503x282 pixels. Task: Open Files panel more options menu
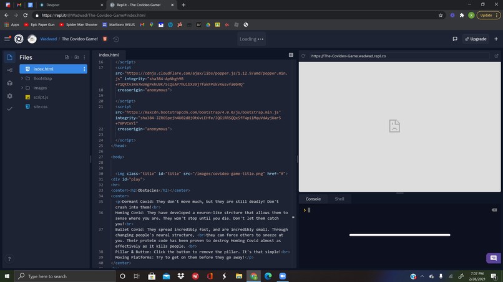tap(84, 57)
